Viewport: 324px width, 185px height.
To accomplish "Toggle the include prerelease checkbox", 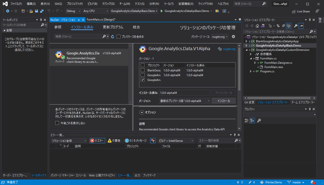I will (x=118, y=37).
